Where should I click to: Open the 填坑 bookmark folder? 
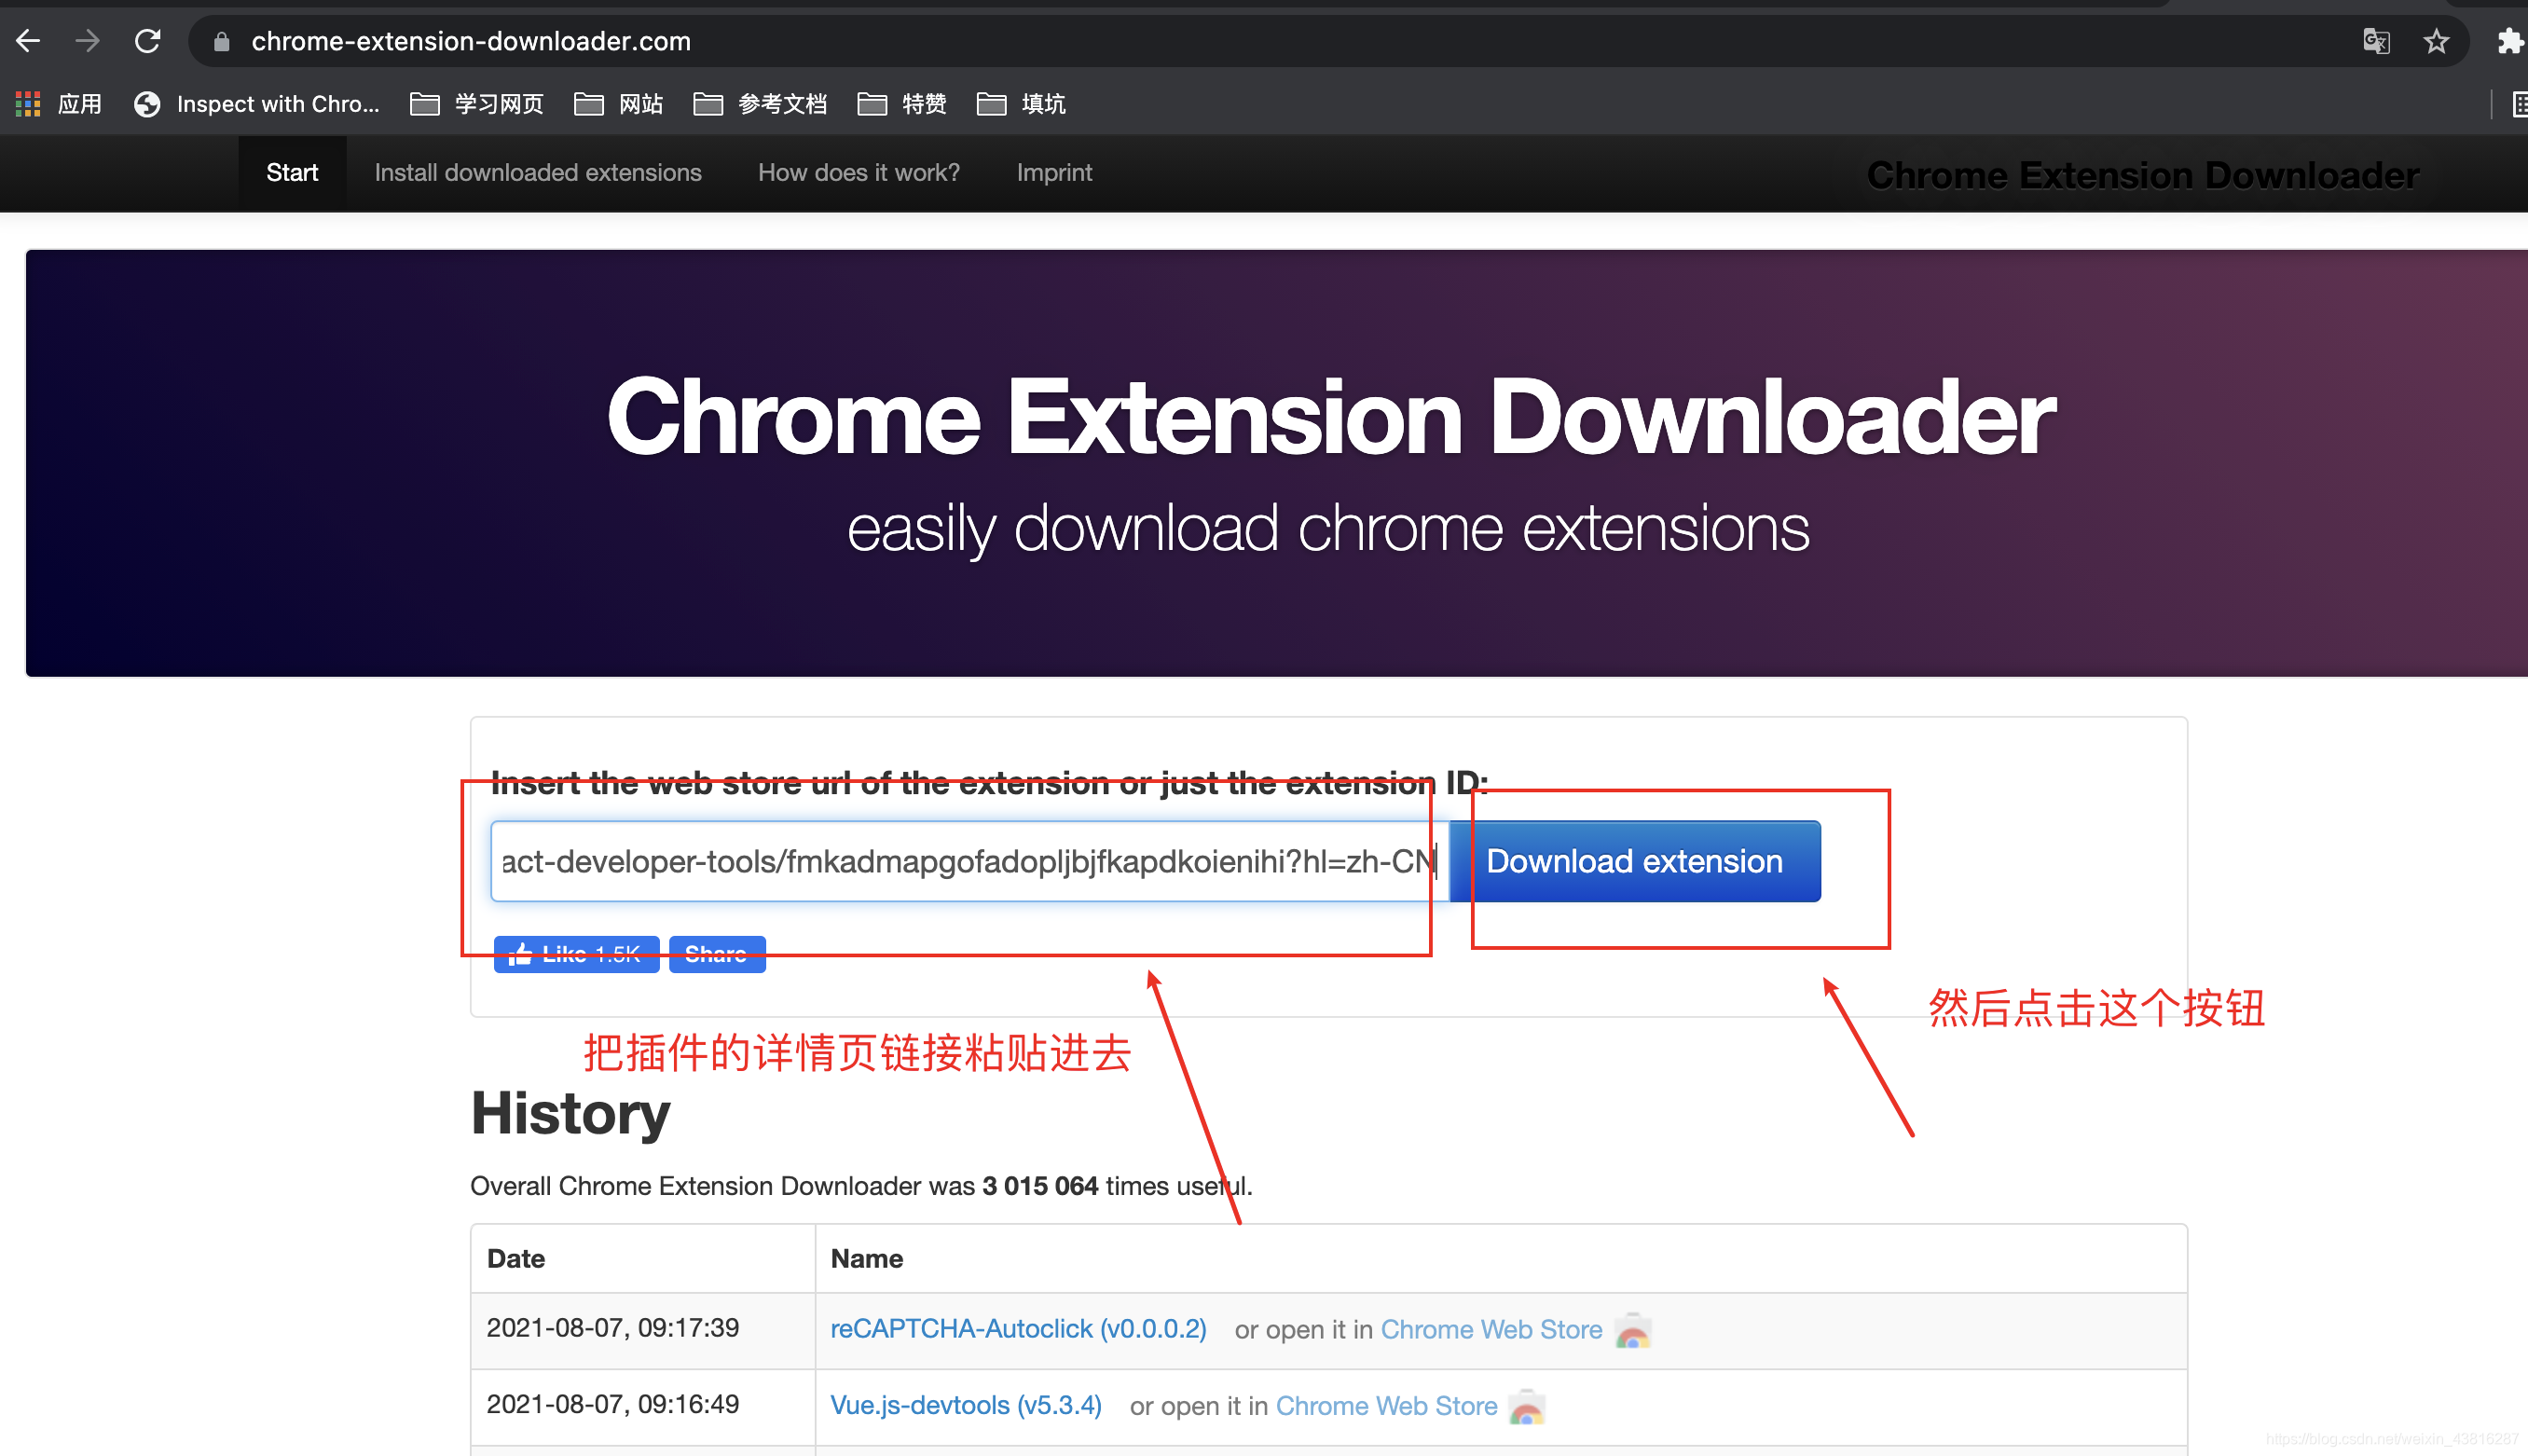pos(1021,104)
